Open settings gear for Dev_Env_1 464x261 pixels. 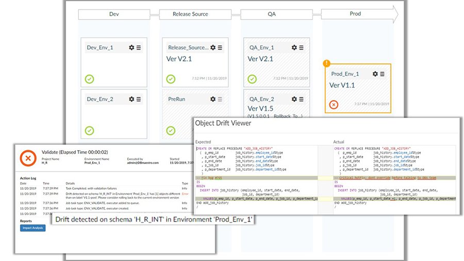(131, 47)
